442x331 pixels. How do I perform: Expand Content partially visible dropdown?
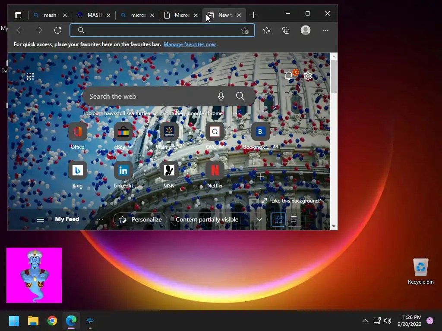click(219, 219)
